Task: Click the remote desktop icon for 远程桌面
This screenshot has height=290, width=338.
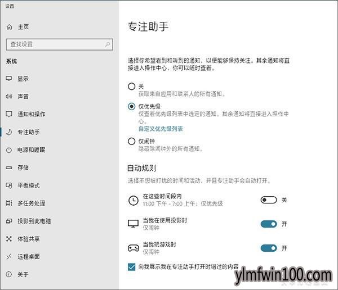Action: coord(9,256)
